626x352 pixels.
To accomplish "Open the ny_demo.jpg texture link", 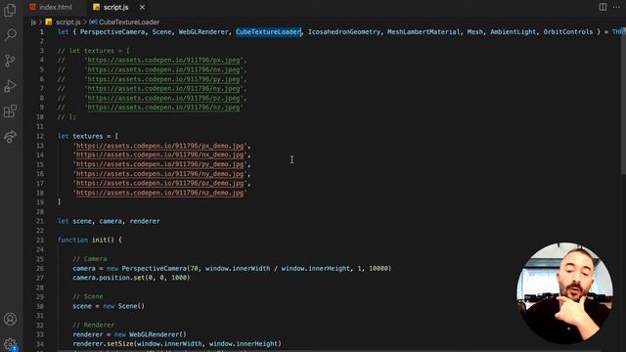I will click(159, 174).
